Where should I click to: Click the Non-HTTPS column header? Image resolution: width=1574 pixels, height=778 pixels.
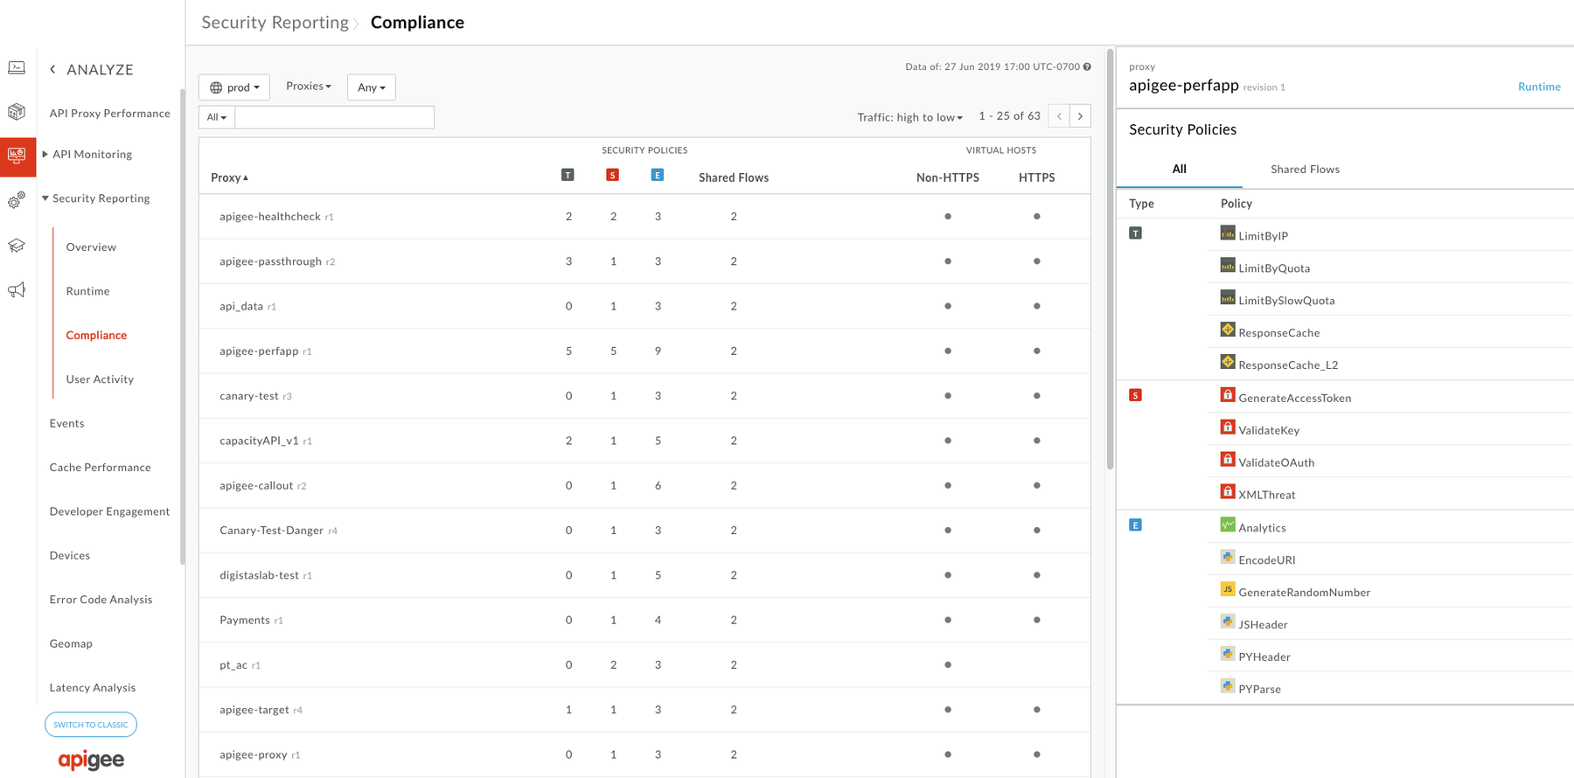coord(948,177)
